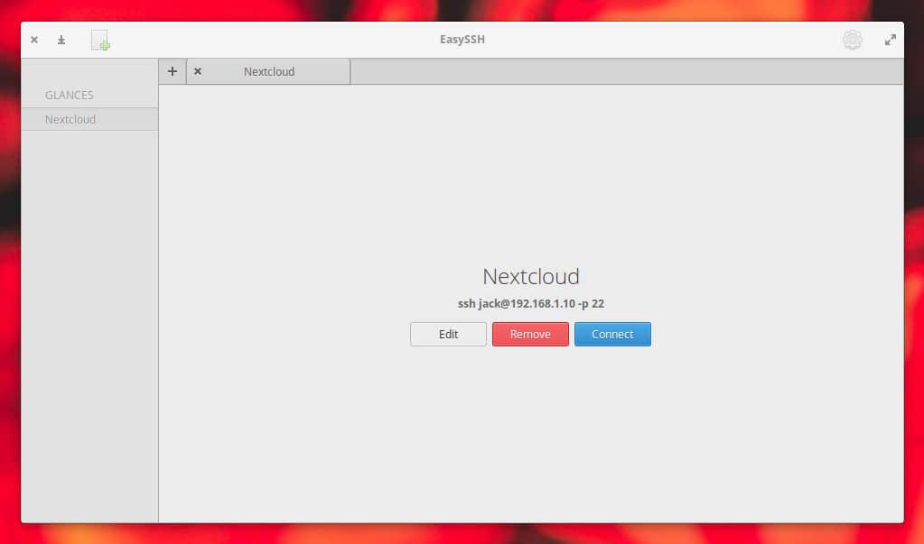Viewport: 924px width, 544px height.
Task: Select Nextcloud in the sidebar list
Action: [x=70, y=119]
